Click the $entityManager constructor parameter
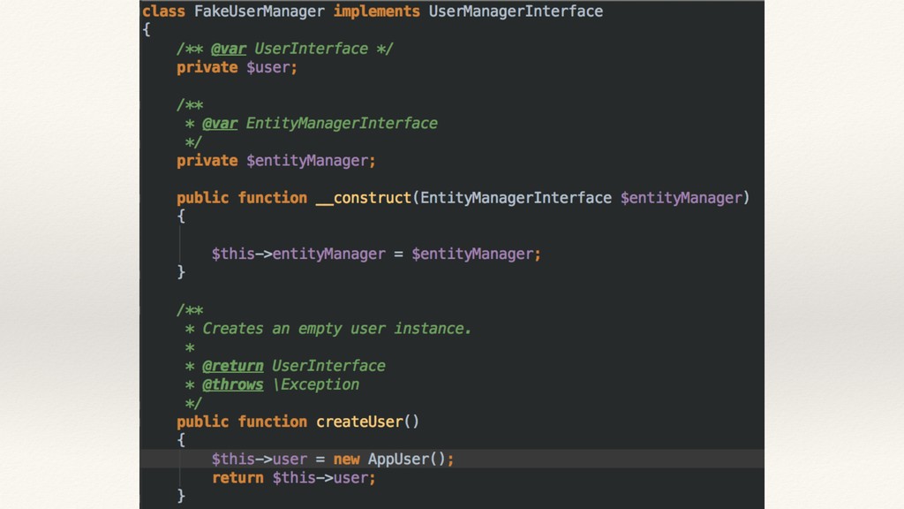Screen dimensions: 904x509 click(681, 198)
